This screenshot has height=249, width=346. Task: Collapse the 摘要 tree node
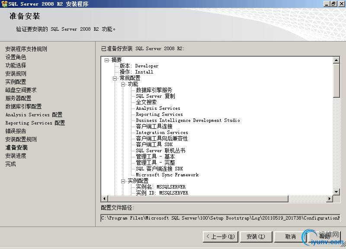pos(106,60)
